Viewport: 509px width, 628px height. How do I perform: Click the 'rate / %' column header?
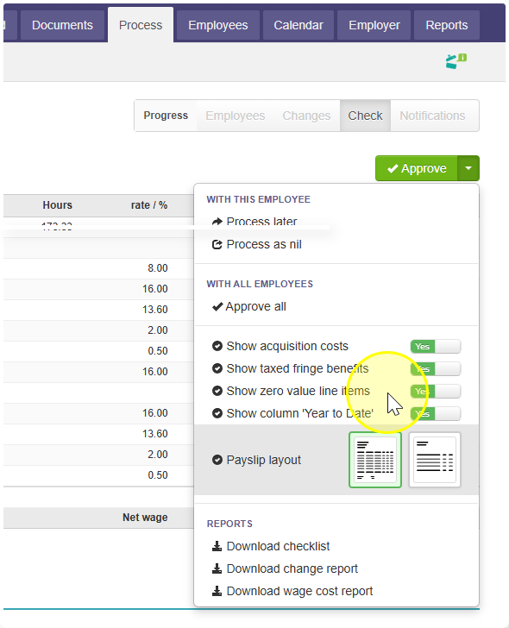pos(149,205)
